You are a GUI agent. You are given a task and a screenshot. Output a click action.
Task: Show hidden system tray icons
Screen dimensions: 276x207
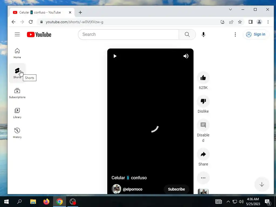228,202
